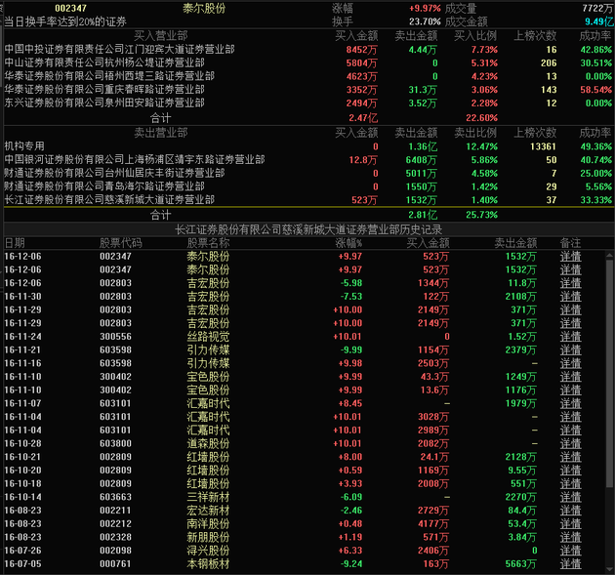The image size is (615, 575).
Task: Open 详情 for 浔兴股份 record
Action: point(570,550)
